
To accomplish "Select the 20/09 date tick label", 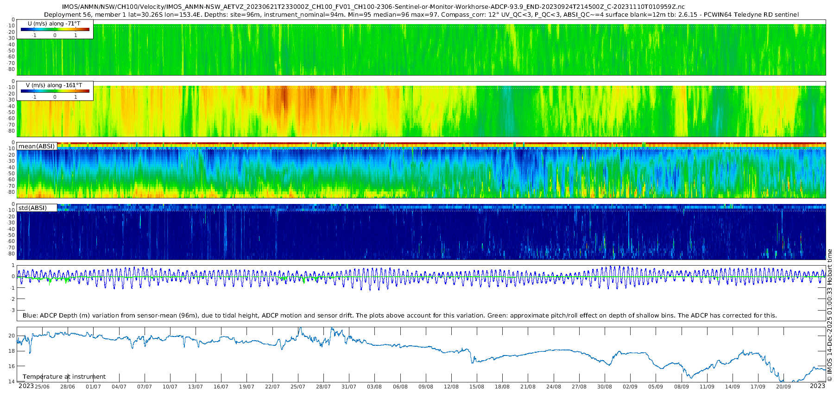I will [x=783, y=387].
